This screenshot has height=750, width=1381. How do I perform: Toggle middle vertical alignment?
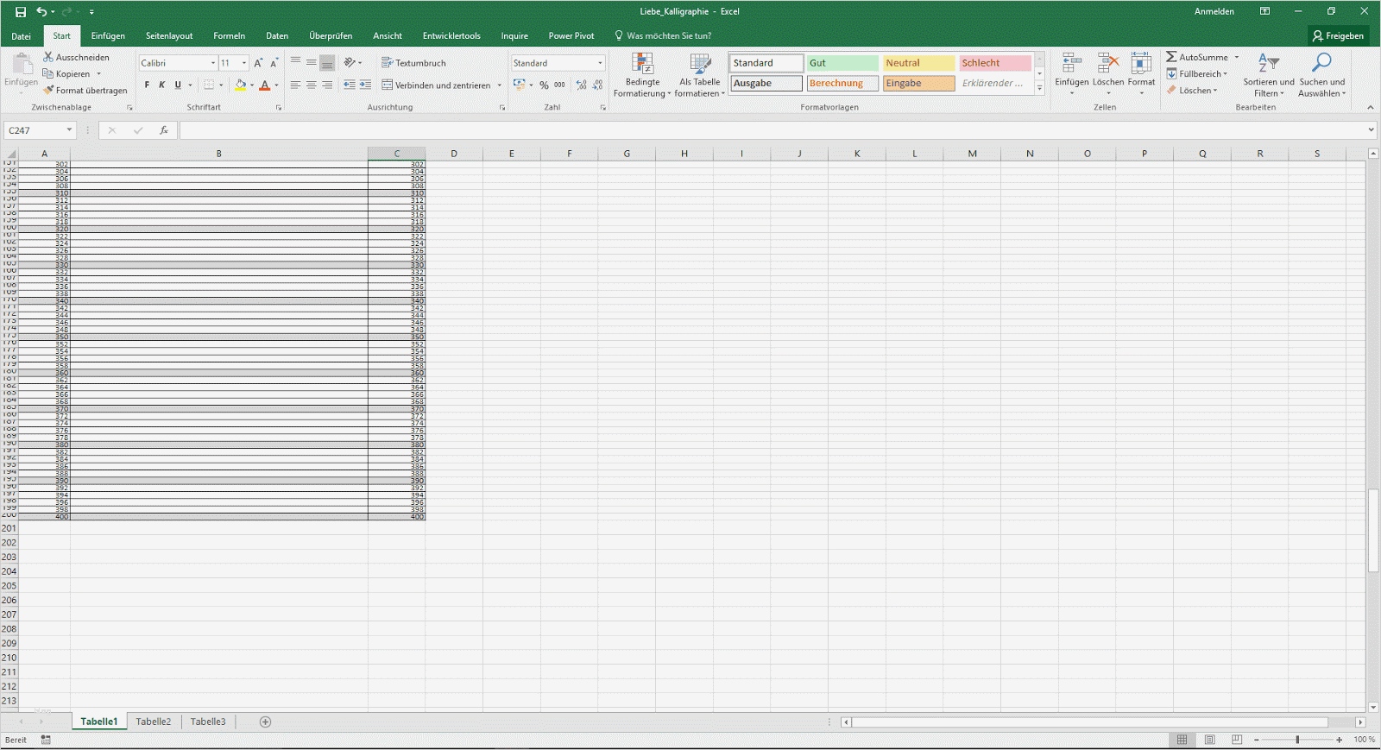(x=311, y=63)
